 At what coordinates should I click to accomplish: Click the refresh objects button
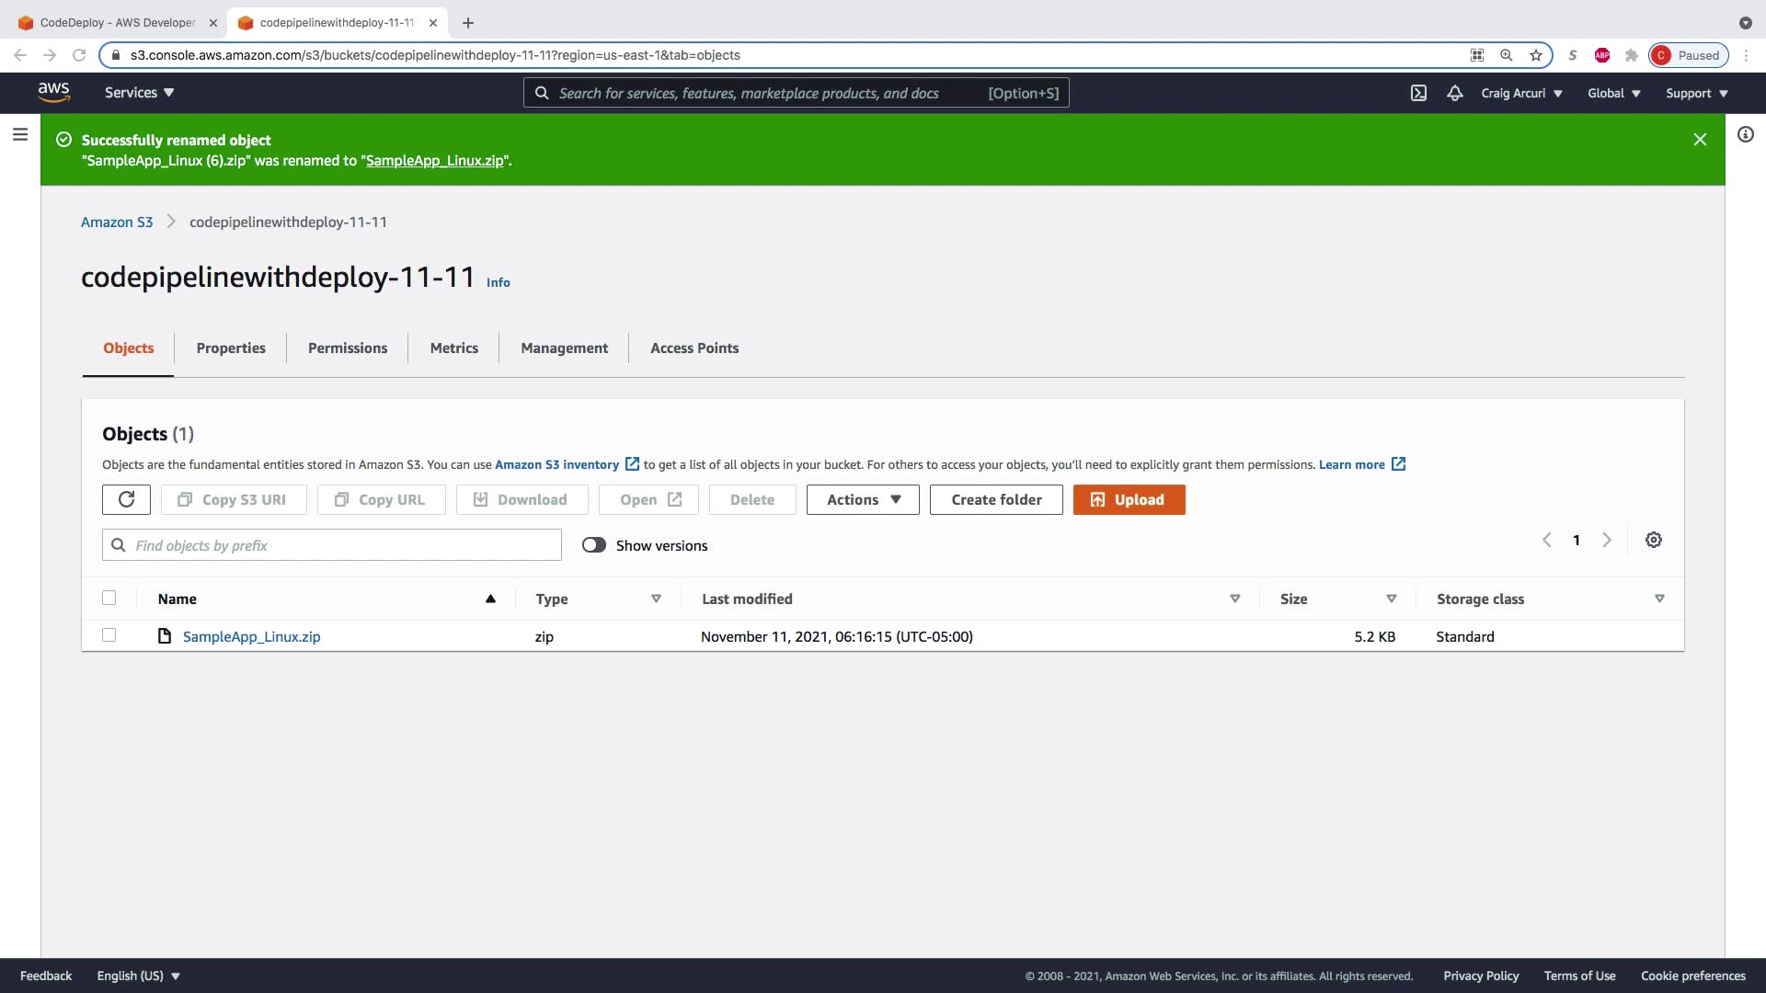pyautogui.click(x=127, y=499)
